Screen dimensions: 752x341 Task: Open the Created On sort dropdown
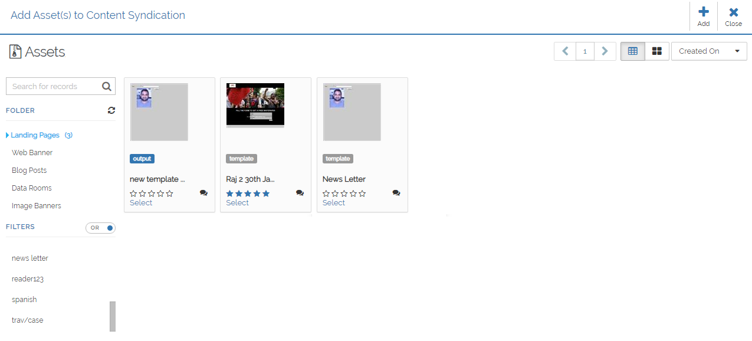(709, 51)
